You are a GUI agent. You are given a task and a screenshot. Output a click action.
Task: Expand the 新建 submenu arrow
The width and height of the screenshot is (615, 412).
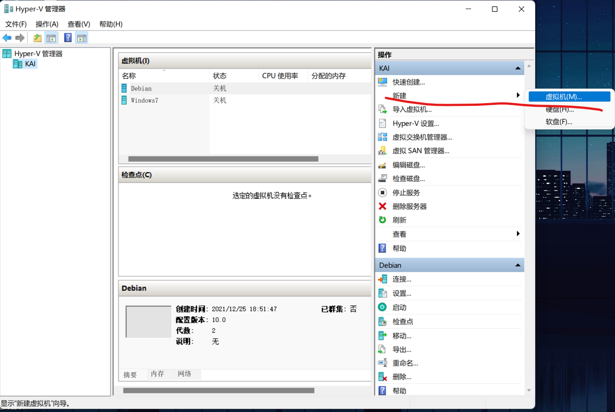(x=518, y=95)
